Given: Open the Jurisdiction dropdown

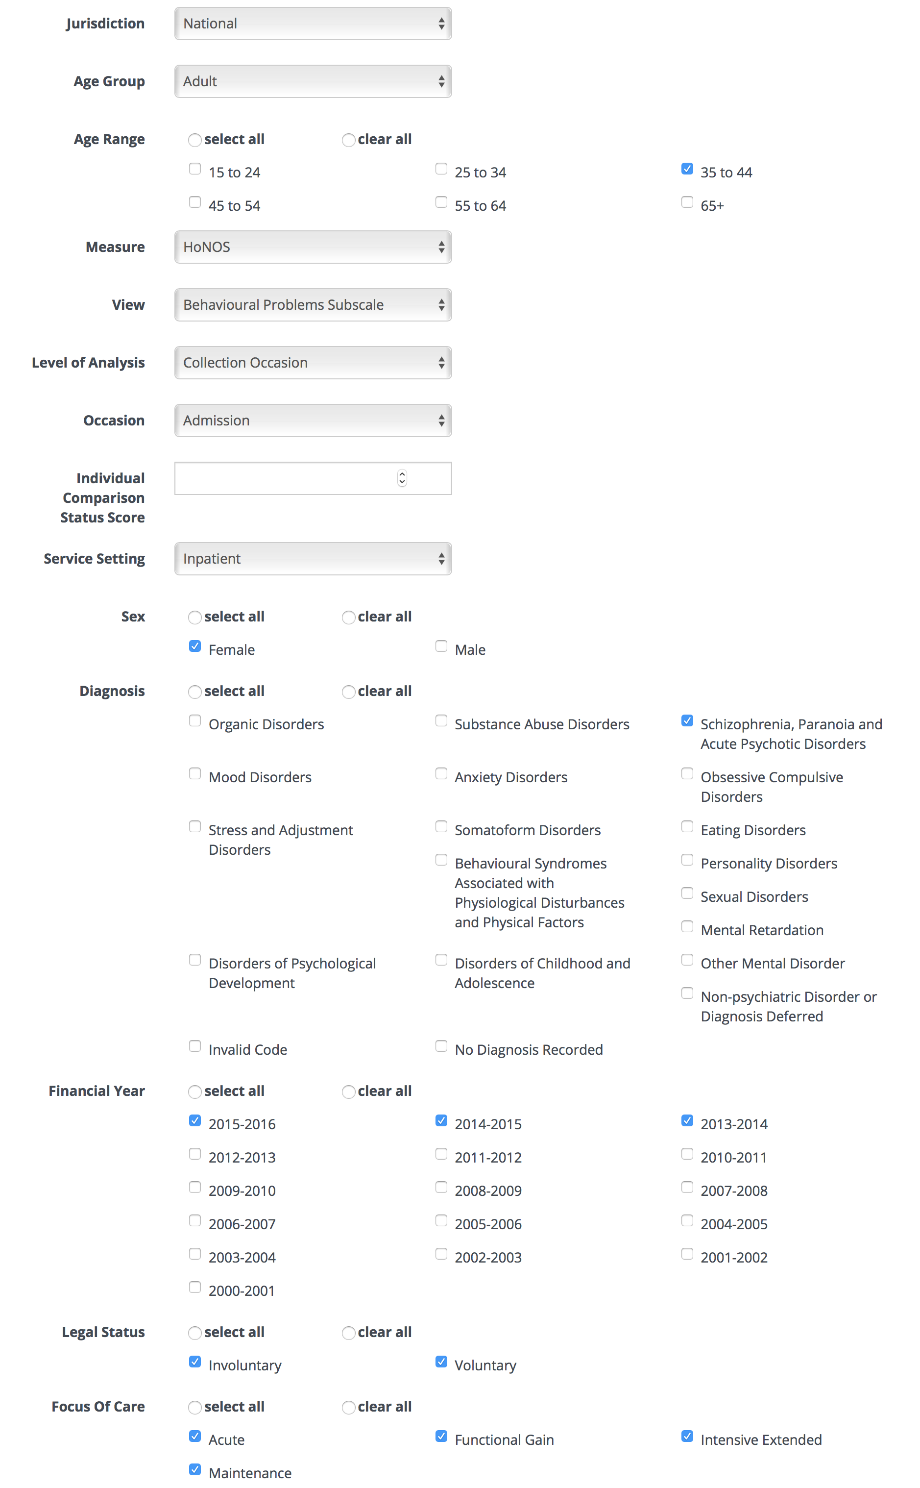Looking at the screenshot, I should [312, 23].
